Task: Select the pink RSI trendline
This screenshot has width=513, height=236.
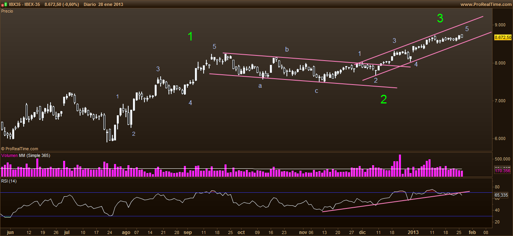Action: tap(396, 202)
